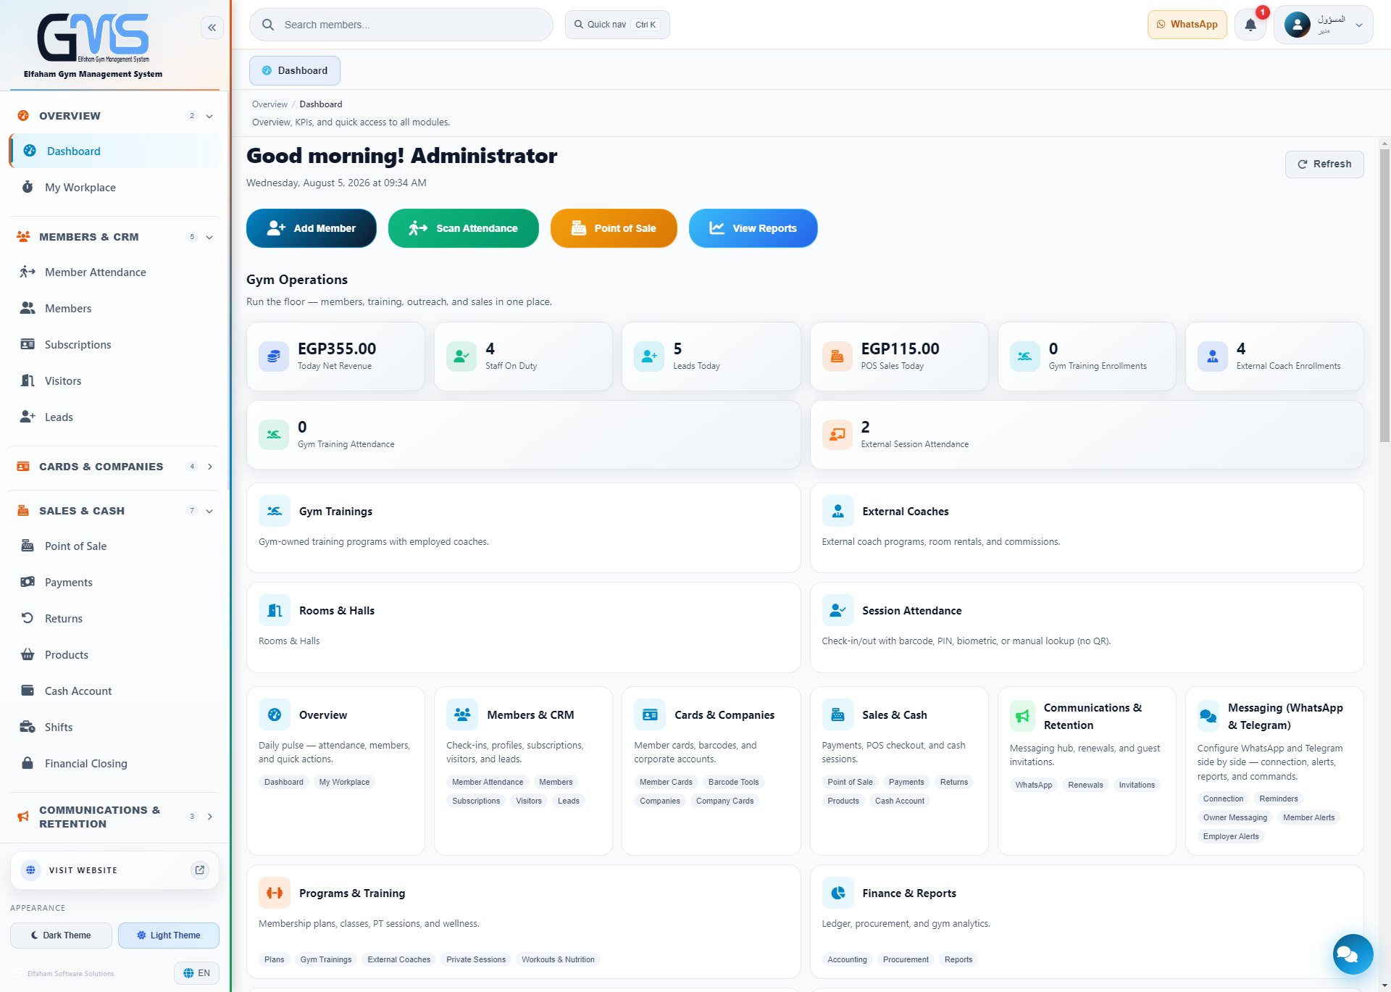1391x992 pixels.
Task: Click the Communications & Retention megaphone card icon
Action: click(1022, 716)
